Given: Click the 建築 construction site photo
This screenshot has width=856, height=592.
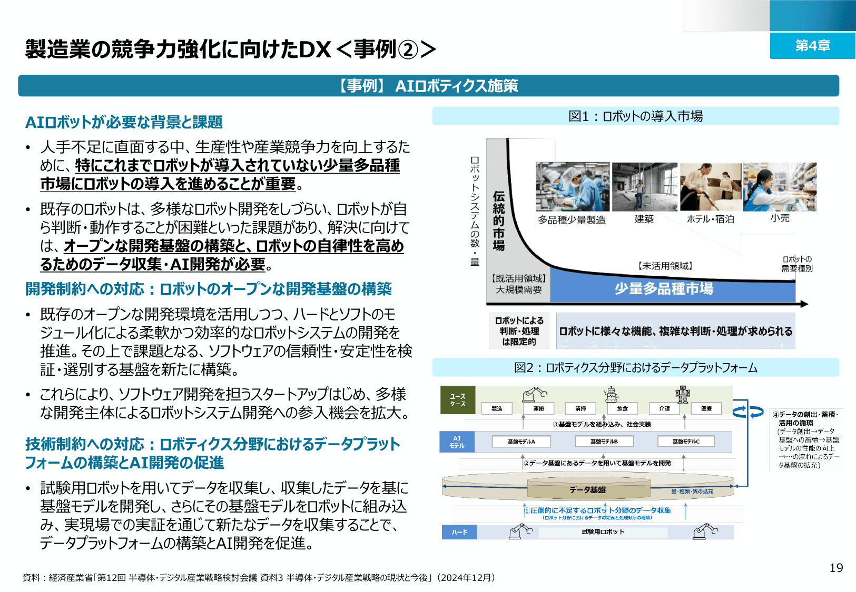Looking at the screenshot, I should (644, 185).
